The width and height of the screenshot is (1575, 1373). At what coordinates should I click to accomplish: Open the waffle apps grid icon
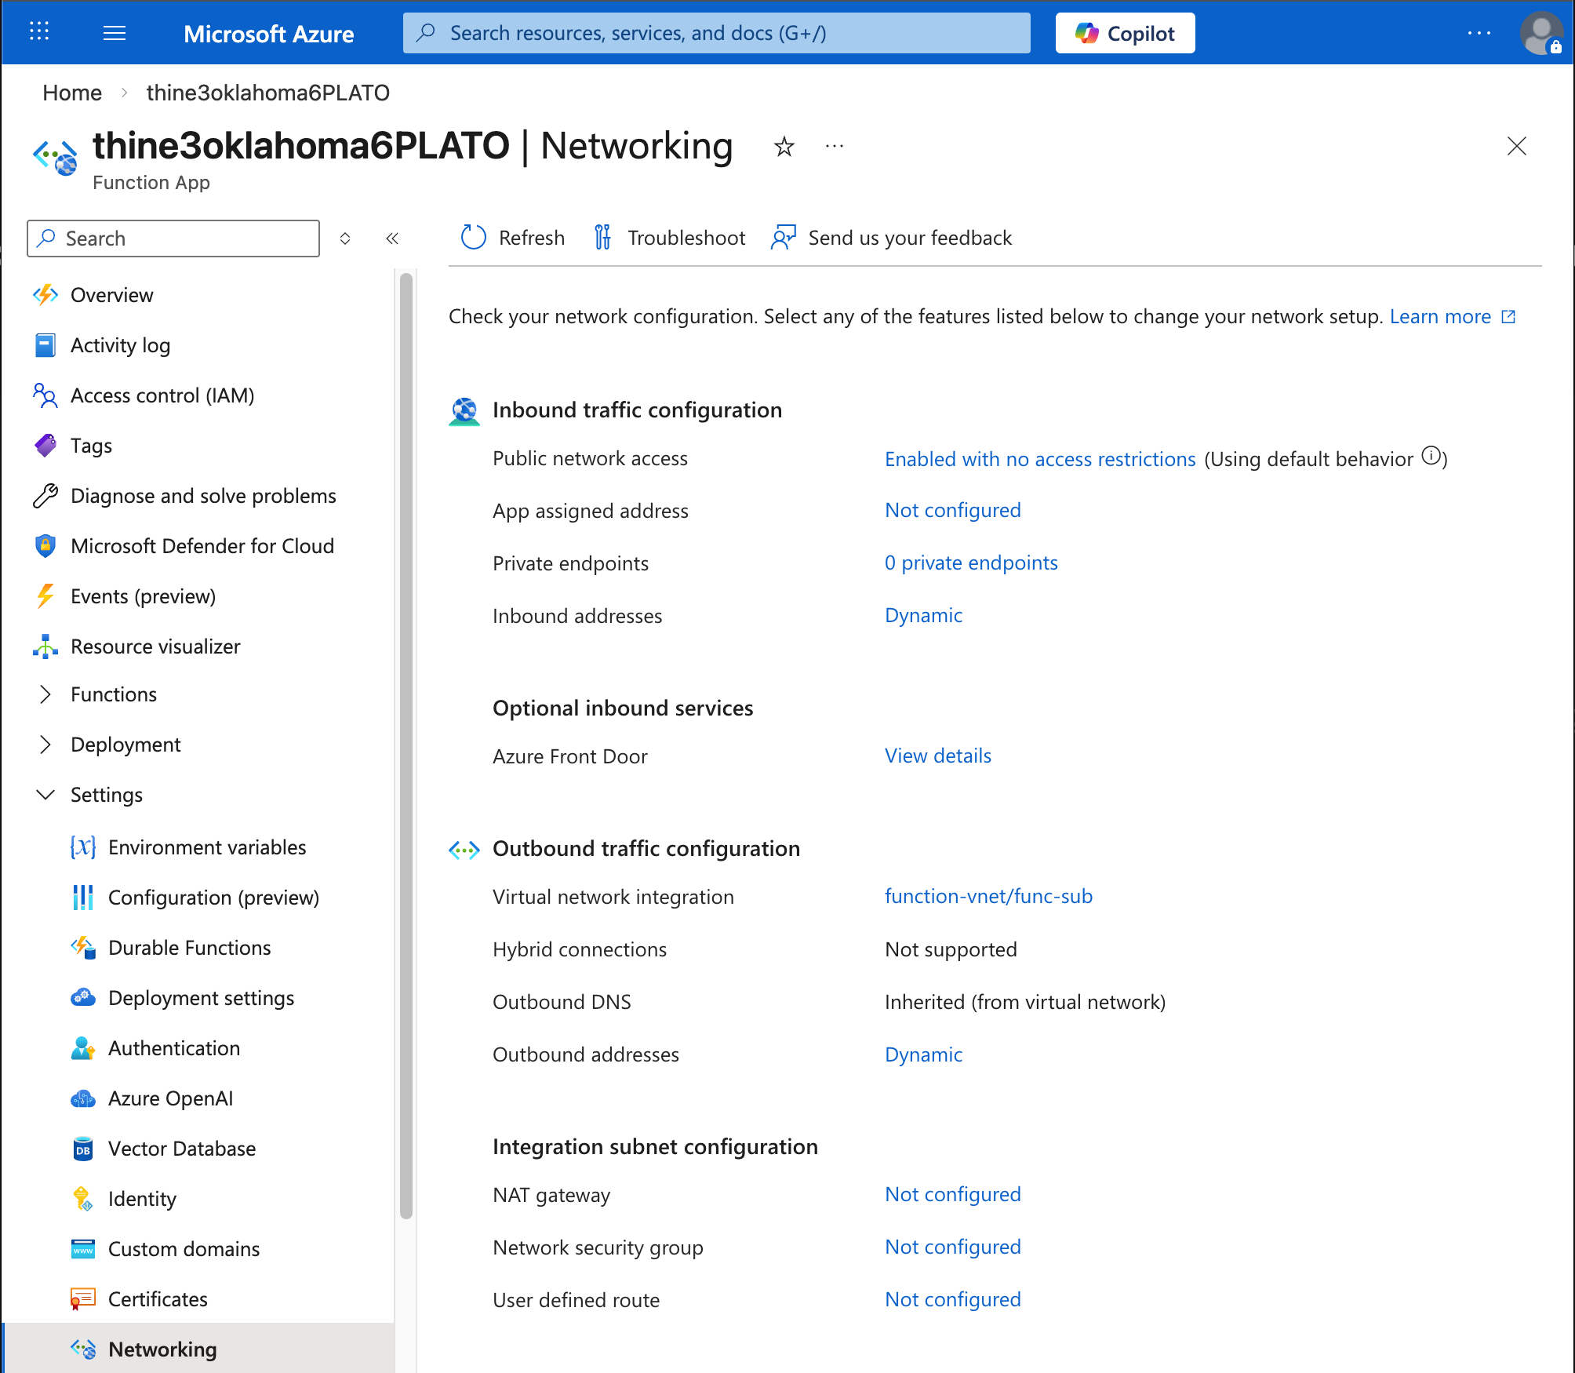(x=39, y=33)
